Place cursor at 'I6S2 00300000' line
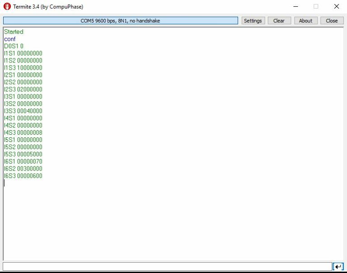 [23, 169]
